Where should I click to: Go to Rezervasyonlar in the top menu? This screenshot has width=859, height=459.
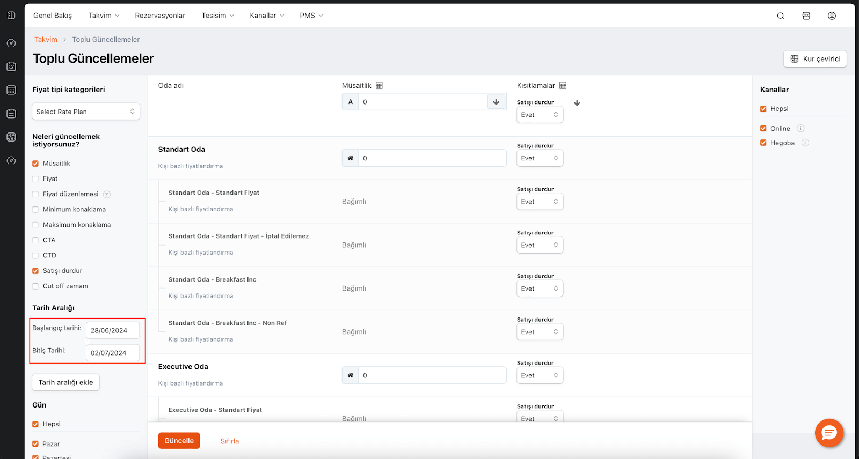point(160,16)
